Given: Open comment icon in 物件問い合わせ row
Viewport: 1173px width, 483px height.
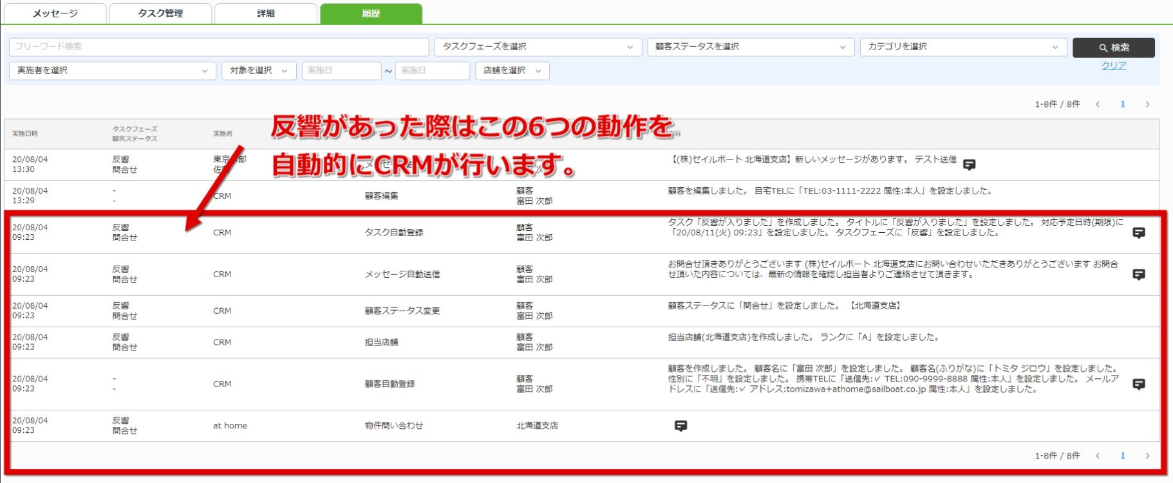Looking at the screenshot, I should (680, 426).
